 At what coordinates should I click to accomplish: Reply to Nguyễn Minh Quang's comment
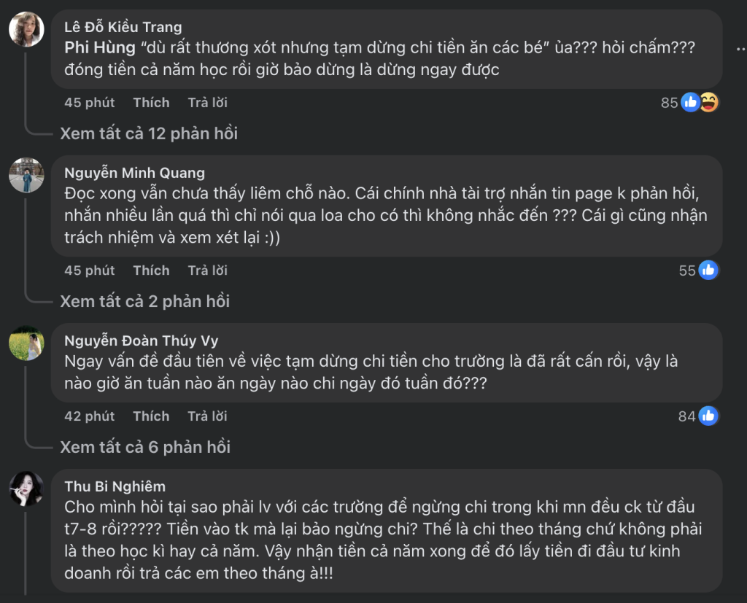pos(208,271)
